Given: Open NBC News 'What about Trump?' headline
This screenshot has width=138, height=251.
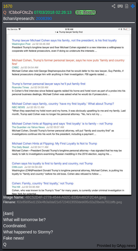Looking at the screenshot, I should tap(63, 104).
